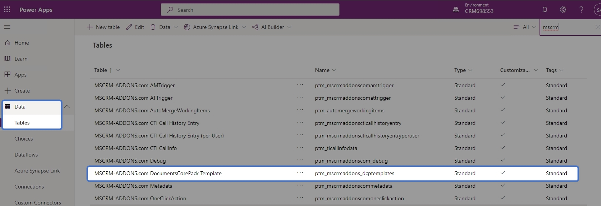The height and width of the screenshot is (206, 601).
Task: Collapse the left navigation hamburger menu
Action: click(x=7, y=27)
